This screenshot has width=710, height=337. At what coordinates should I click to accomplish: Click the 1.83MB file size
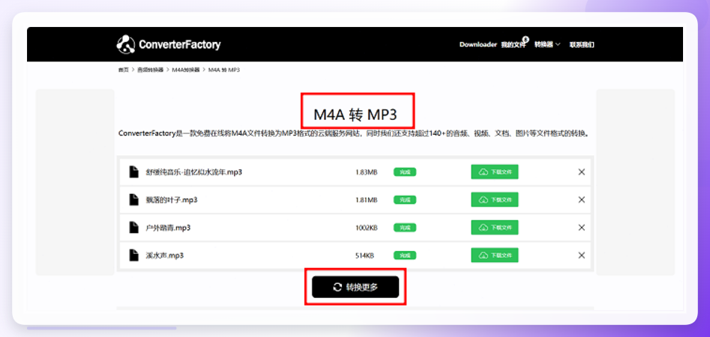(367, 172)
